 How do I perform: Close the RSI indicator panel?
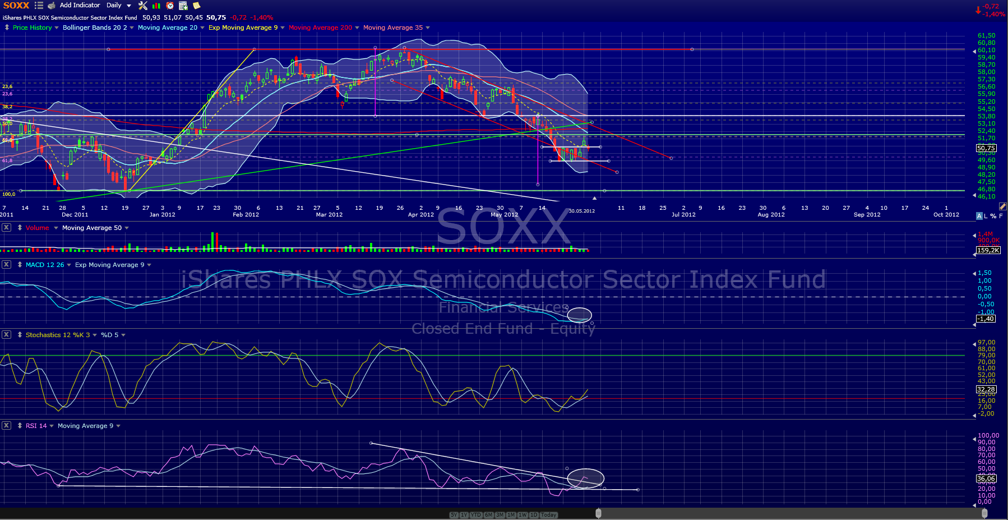point(6,426)
